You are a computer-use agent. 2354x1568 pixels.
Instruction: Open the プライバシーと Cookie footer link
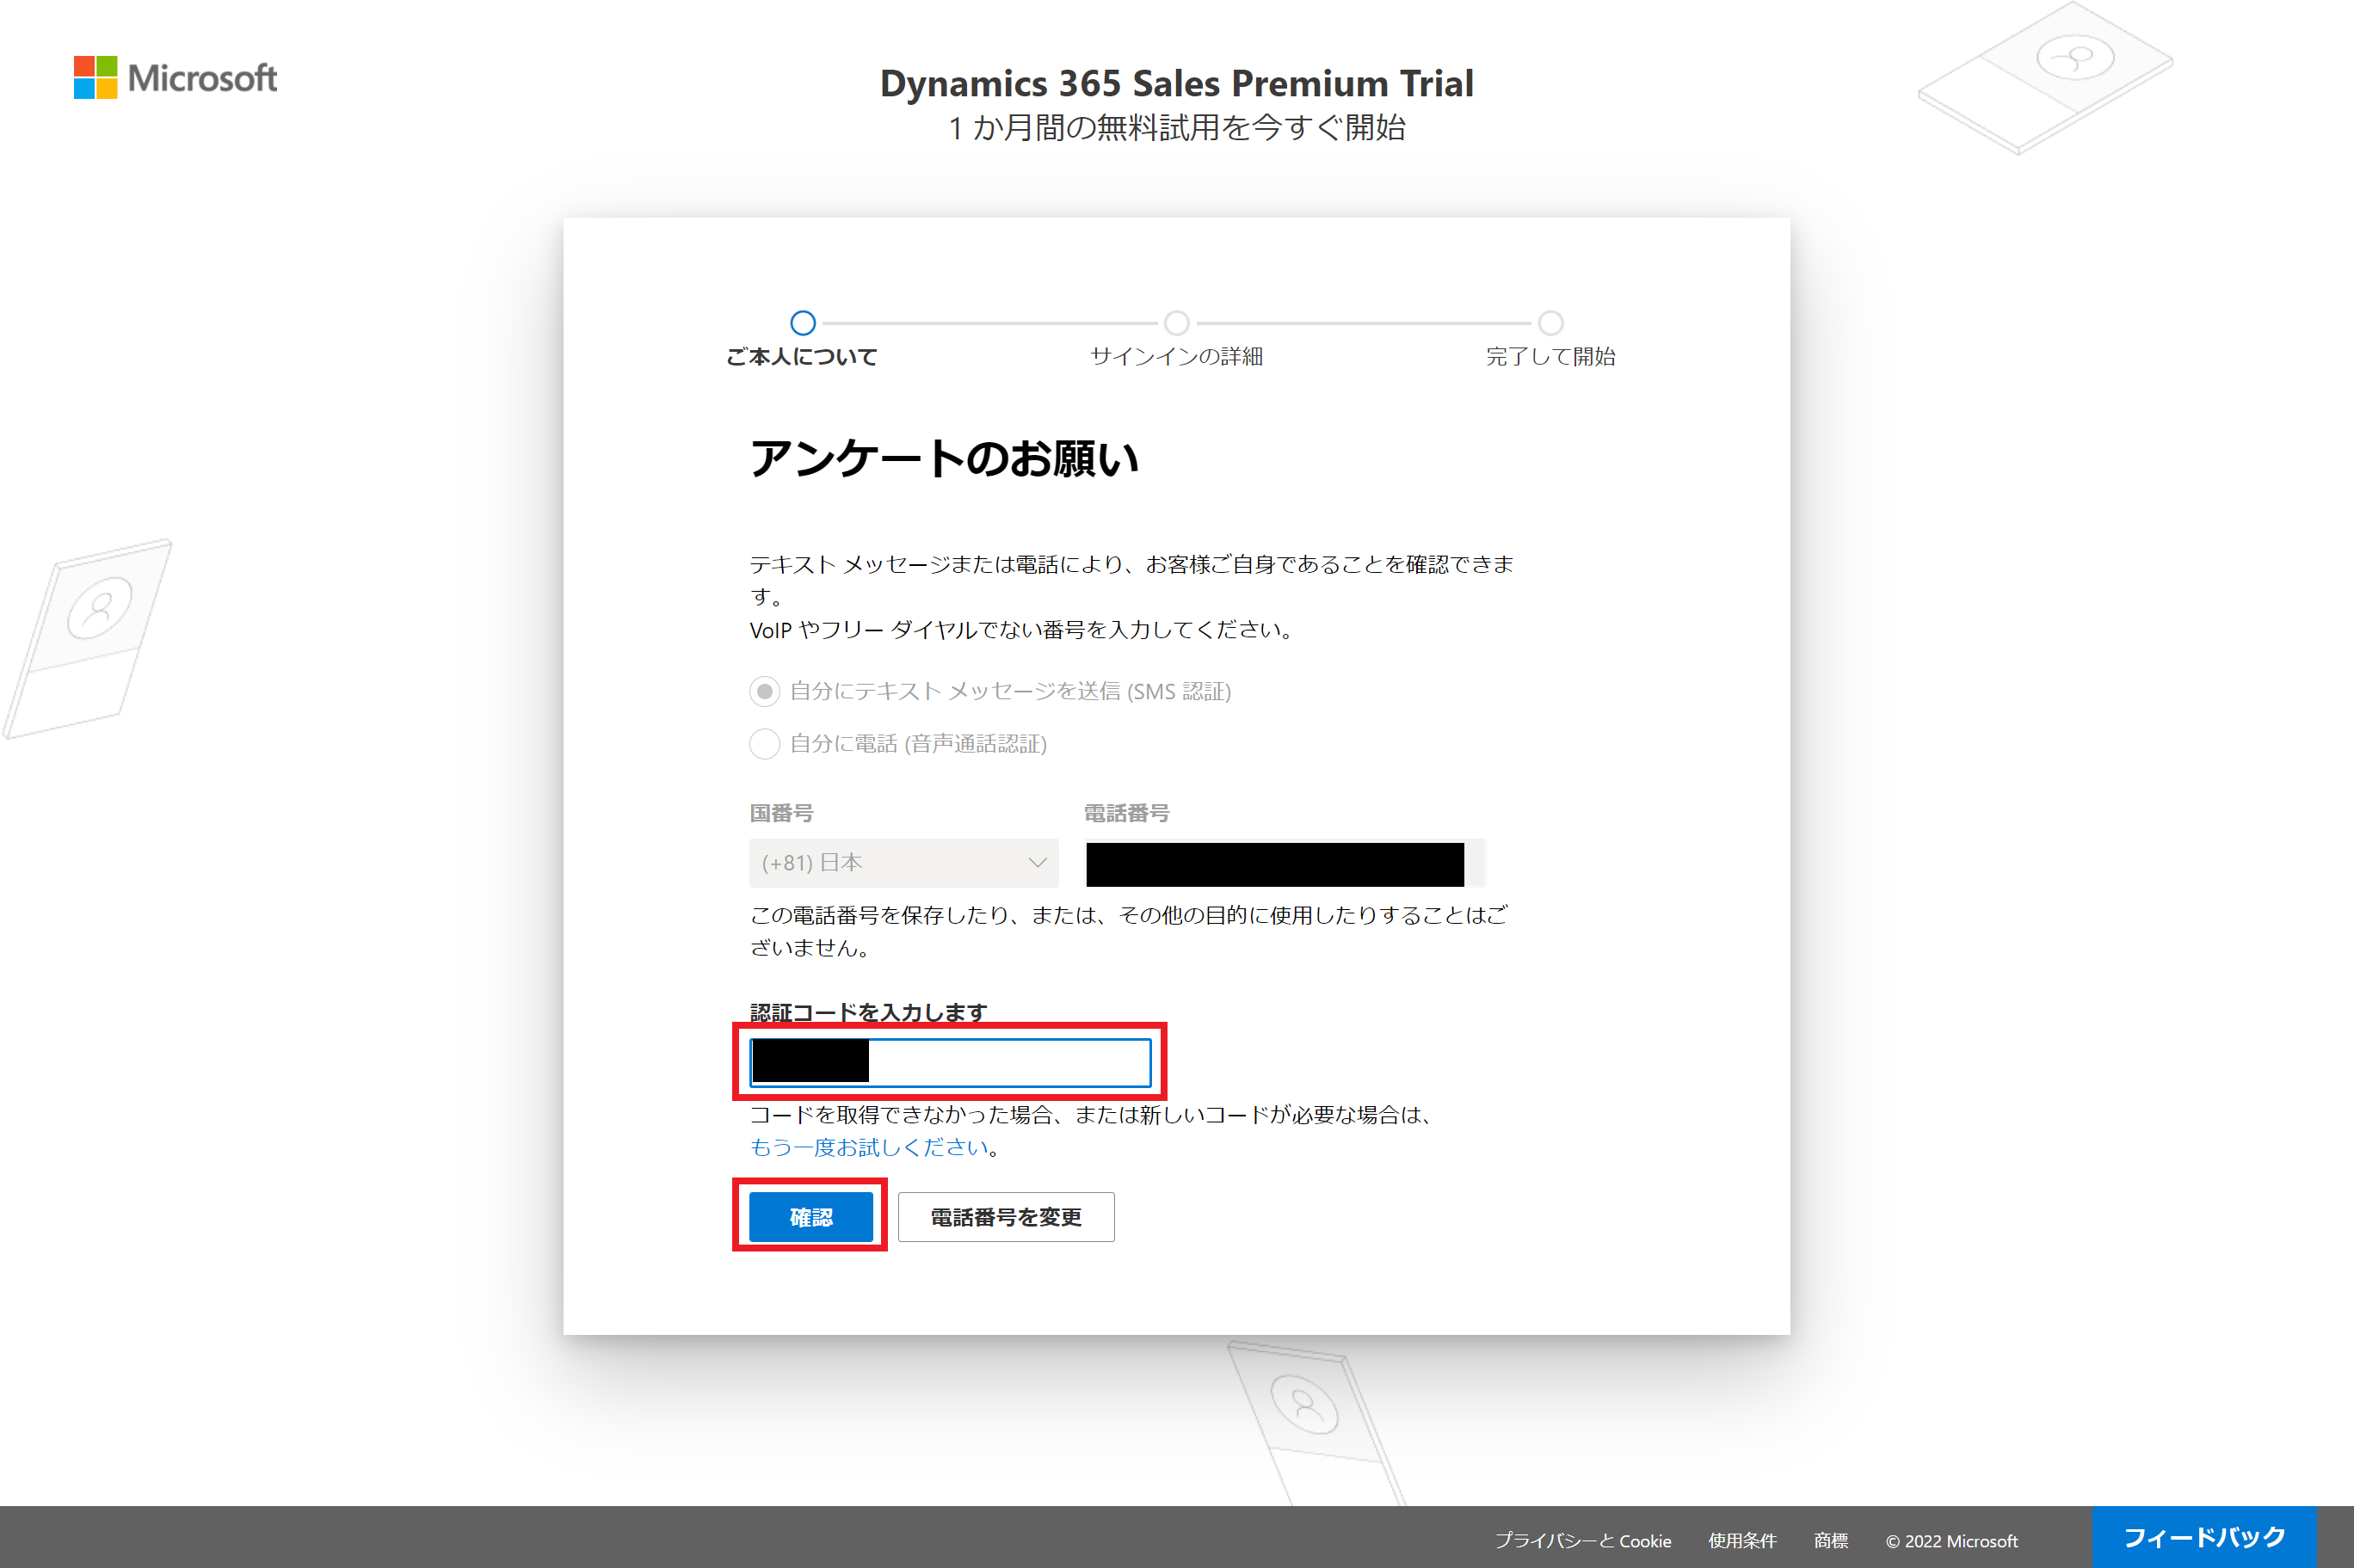click(x=1583, y=1541)
